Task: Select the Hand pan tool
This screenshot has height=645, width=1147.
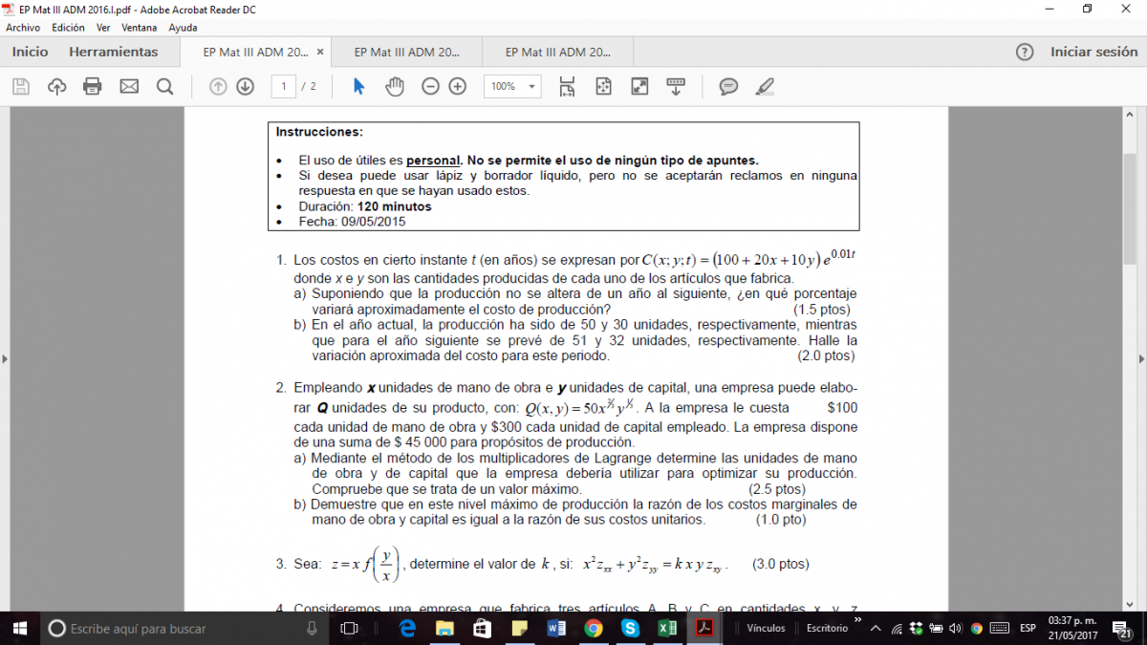Action: pyautogui.click(x=395, y=87)
